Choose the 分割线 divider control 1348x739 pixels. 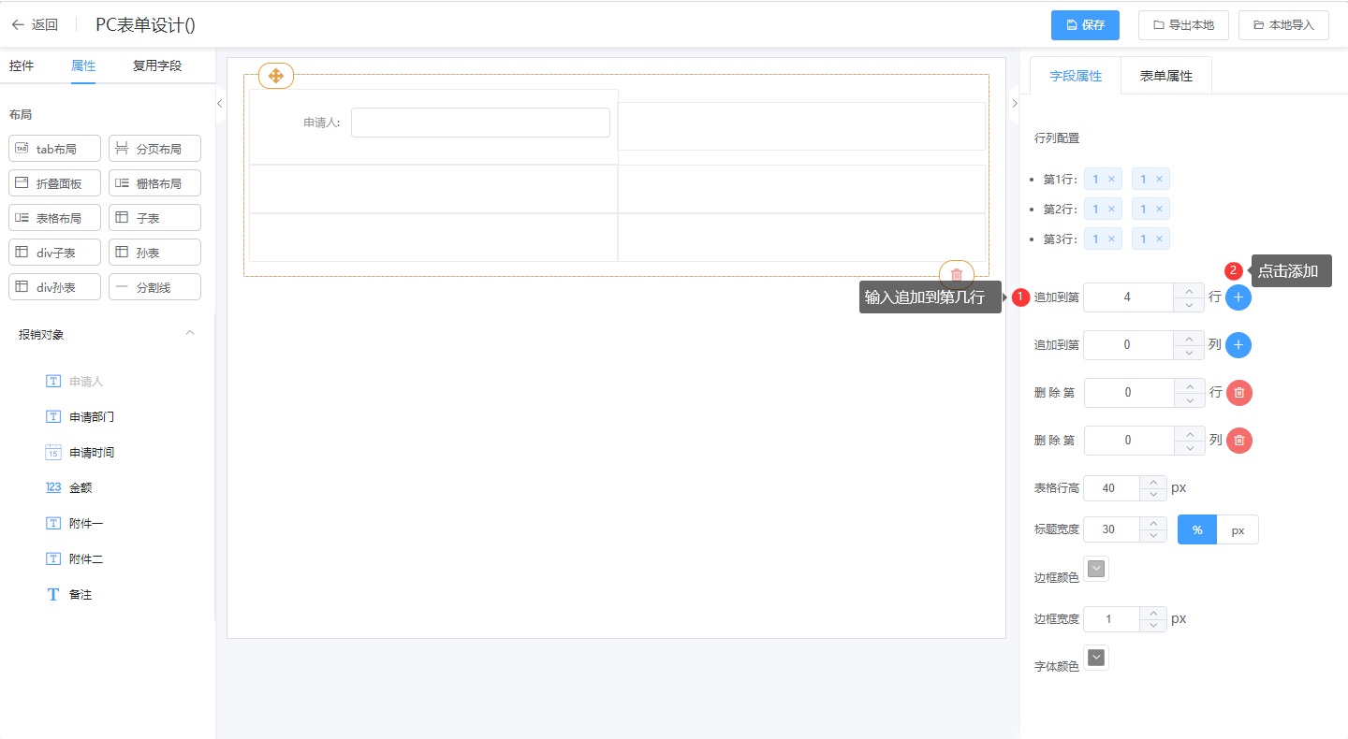click(154, 287)
